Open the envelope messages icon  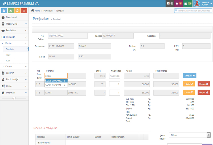tap(187, 3)
